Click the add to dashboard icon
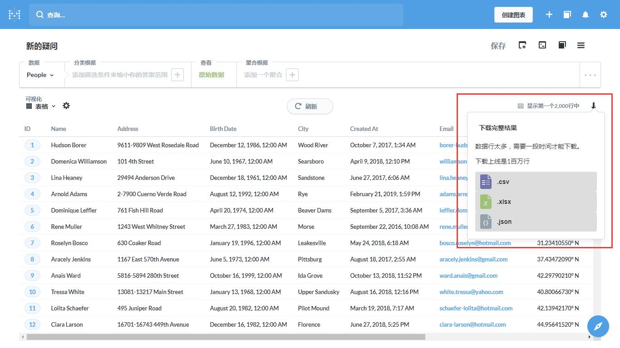Image resolution: width=620 pixels, height=348 pixels. point(522,45)
